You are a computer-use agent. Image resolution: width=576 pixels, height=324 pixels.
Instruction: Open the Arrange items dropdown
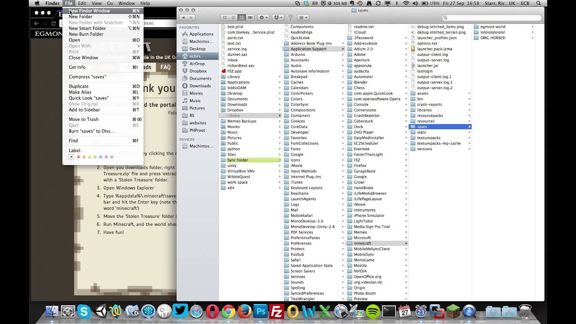303,18
